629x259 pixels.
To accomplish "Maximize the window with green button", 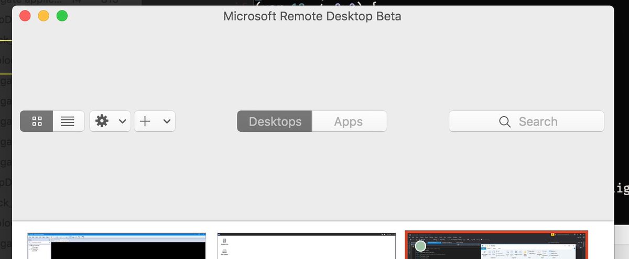I will pyautogui.click(x=62, y=16).
